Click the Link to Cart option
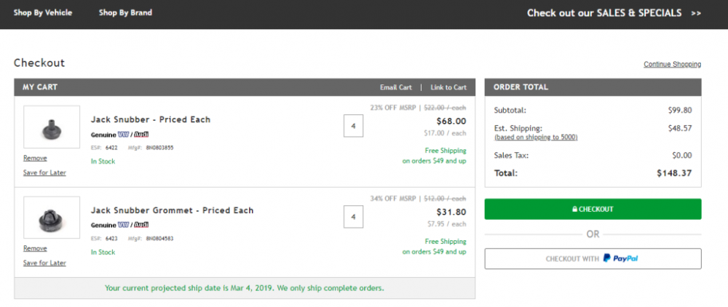 pos(448,87)
